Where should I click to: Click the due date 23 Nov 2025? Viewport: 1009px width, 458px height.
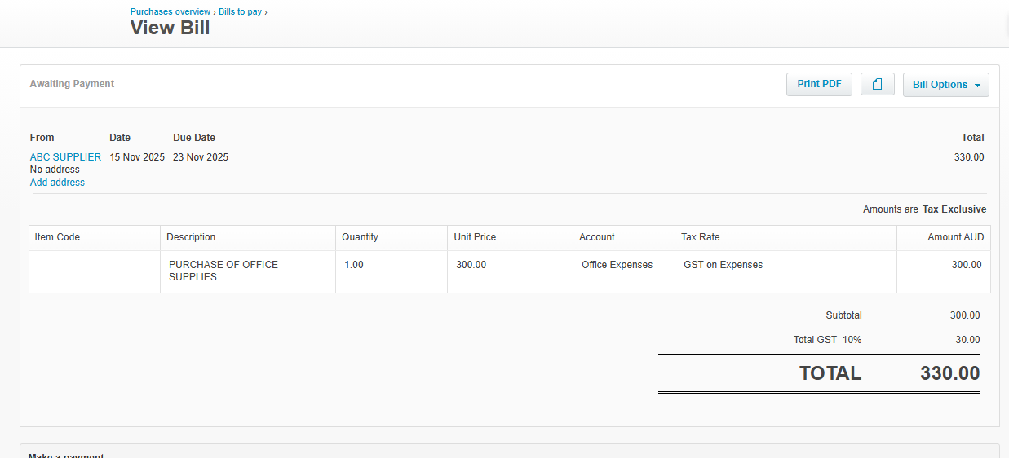pos(201,157)
